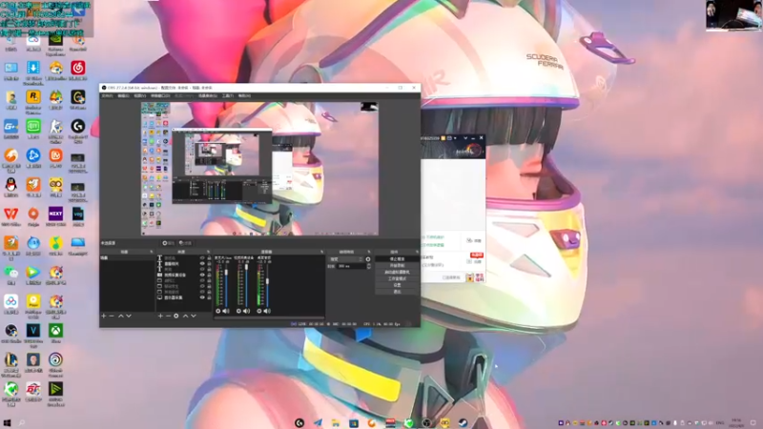Open the Help menu in OBS
The image size is (763, 429).
pyautogui.click(x=244, y=96)
